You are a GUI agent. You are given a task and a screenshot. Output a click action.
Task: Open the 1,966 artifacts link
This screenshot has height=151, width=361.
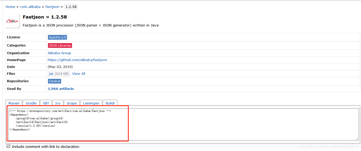61,89
